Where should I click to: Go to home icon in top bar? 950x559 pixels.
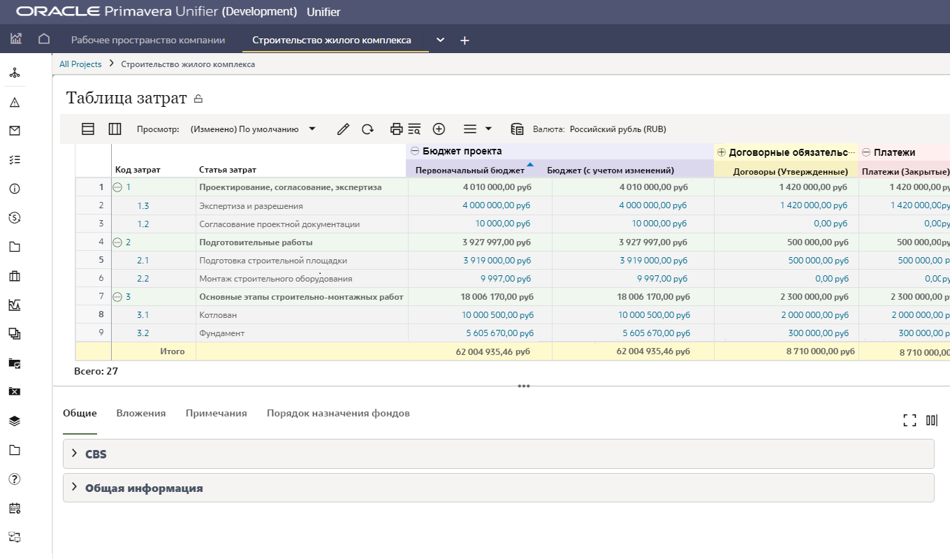click(x=44, y=40)
